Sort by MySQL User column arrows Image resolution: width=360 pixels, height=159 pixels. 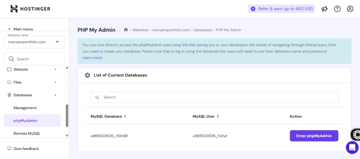[218, 116]
